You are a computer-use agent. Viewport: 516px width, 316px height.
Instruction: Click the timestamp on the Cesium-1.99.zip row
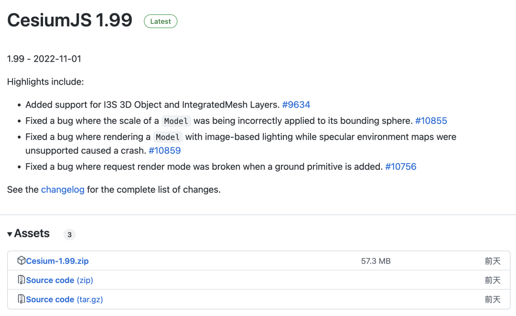coord(493,261)
